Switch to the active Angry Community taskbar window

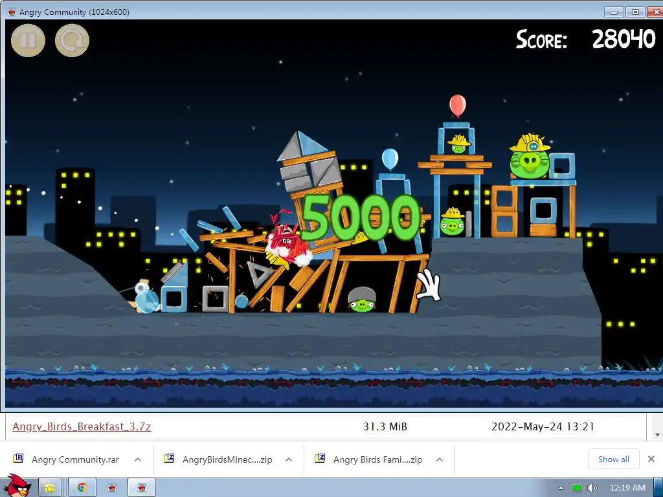pos(142,488)
